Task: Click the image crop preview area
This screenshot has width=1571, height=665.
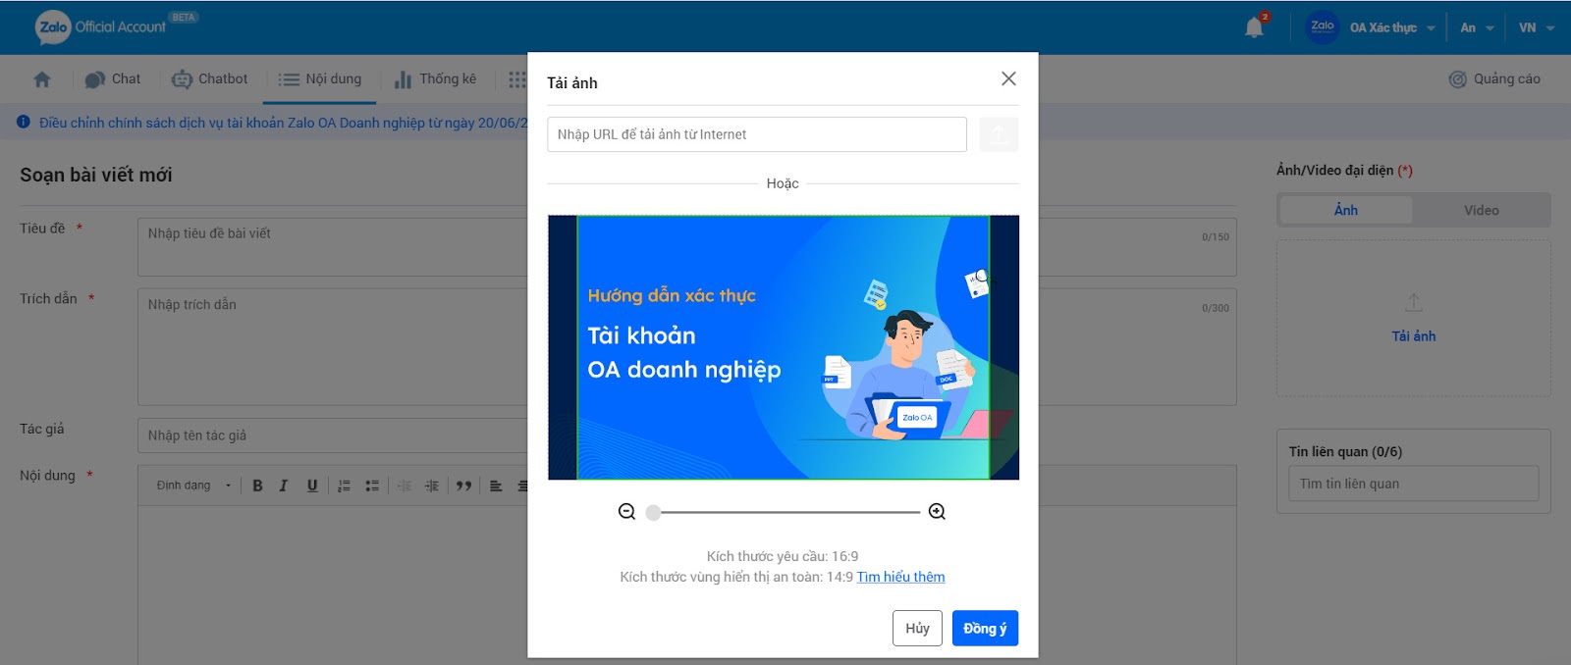Action: [x=784, y=347]
